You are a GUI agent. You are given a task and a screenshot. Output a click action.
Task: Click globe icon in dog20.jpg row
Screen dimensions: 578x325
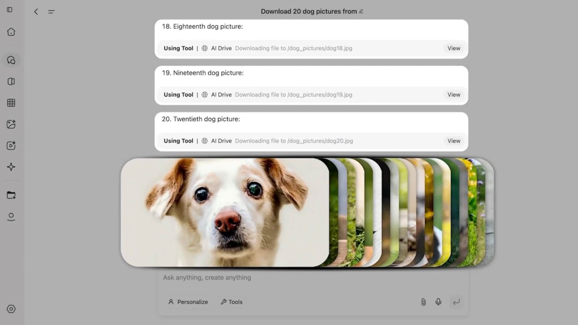click(205, 141)
